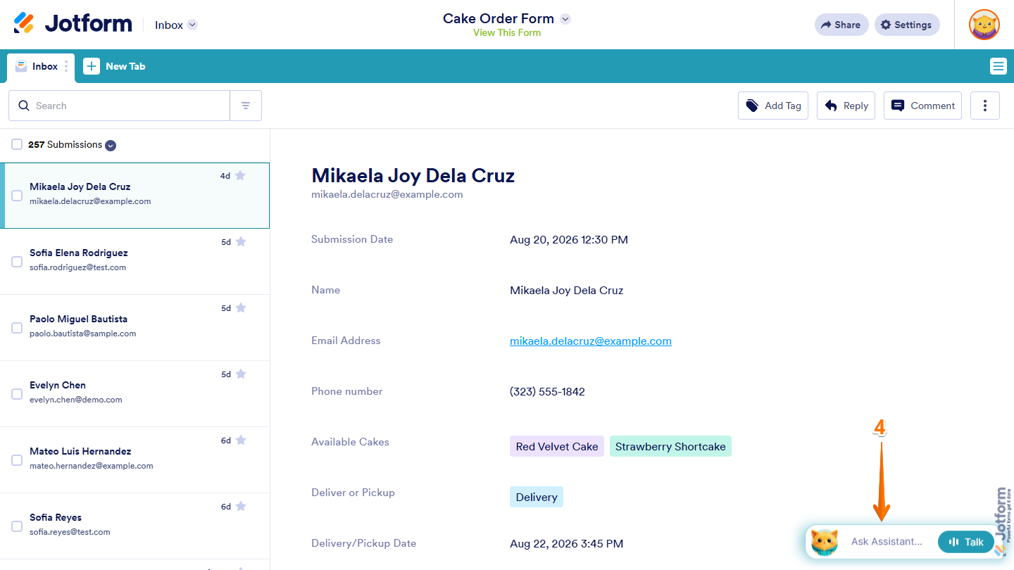Click the Red Velvet Cake tag

click(557, 446)
